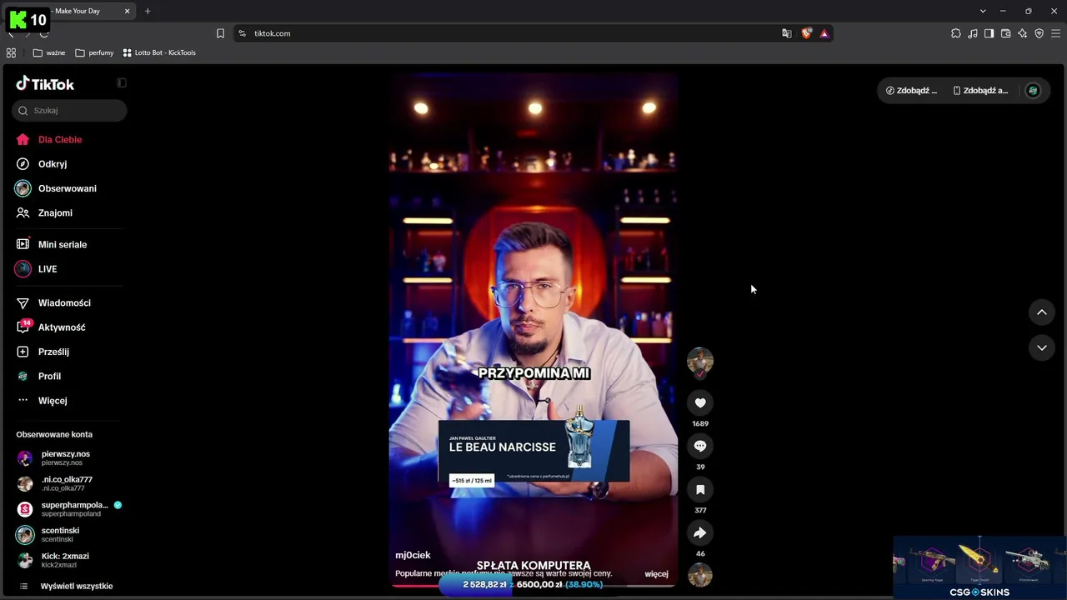Open the tab search dropdown arrow
This screenshot has height=600, width=1067.
point(983,11)
